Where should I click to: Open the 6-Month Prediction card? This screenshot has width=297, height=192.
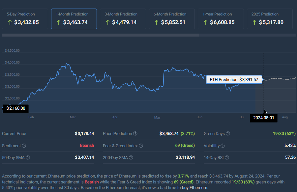click(172, 19)
